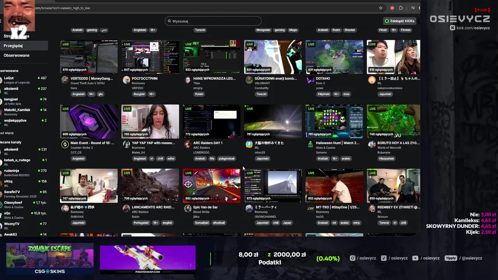The width and height of the screenshot is (498, 280).
Task: Open LANCAMENTO ARC RAID channel avatar
Action: pyautogui.click(x=126, y=208)
